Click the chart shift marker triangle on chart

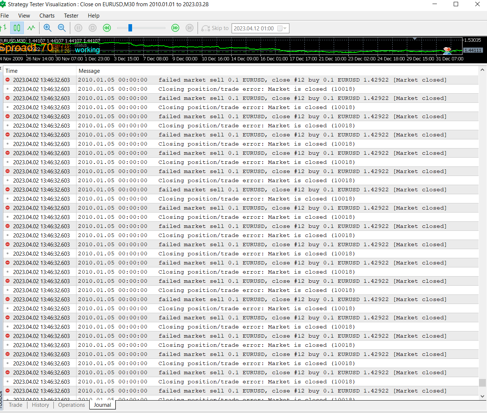(x=415, y=38)
